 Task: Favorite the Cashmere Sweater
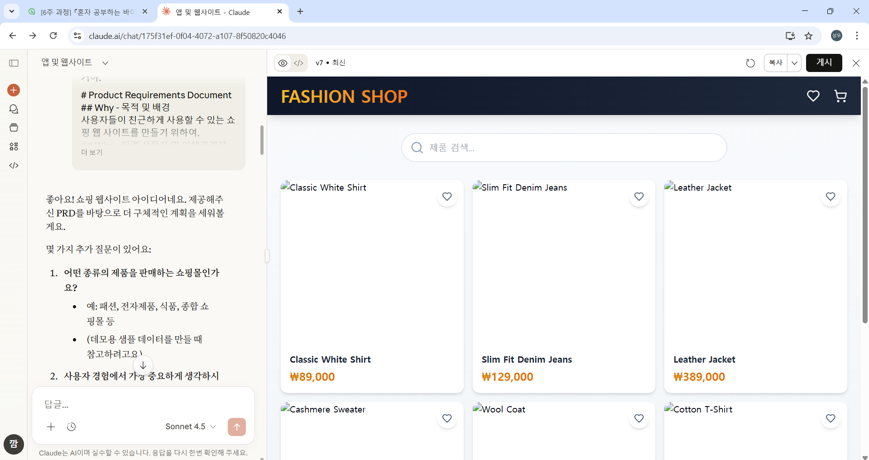pyautogui.click(x=447, y=418)
